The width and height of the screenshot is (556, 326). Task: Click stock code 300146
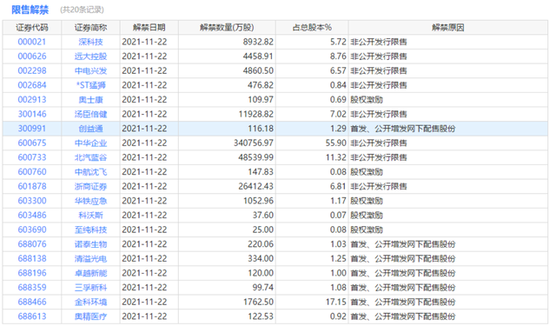(x=32, y=114)
